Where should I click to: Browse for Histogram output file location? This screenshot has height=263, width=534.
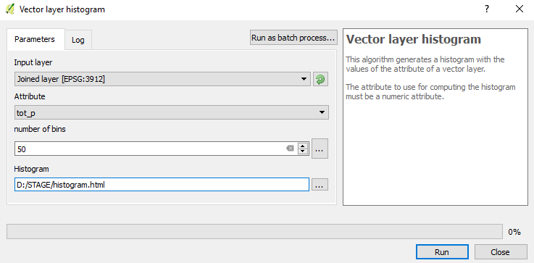pos(320,185)
